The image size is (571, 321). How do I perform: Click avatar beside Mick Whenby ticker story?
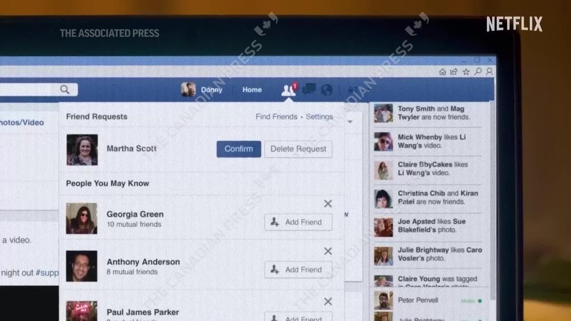pyautogui.click(x=383, y=142)
